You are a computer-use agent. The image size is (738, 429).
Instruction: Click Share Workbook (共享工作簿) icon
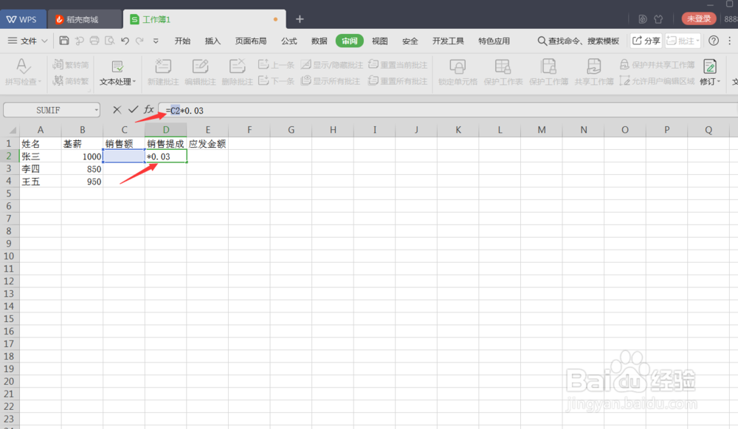pyautogui.click(x=594, y=72)
